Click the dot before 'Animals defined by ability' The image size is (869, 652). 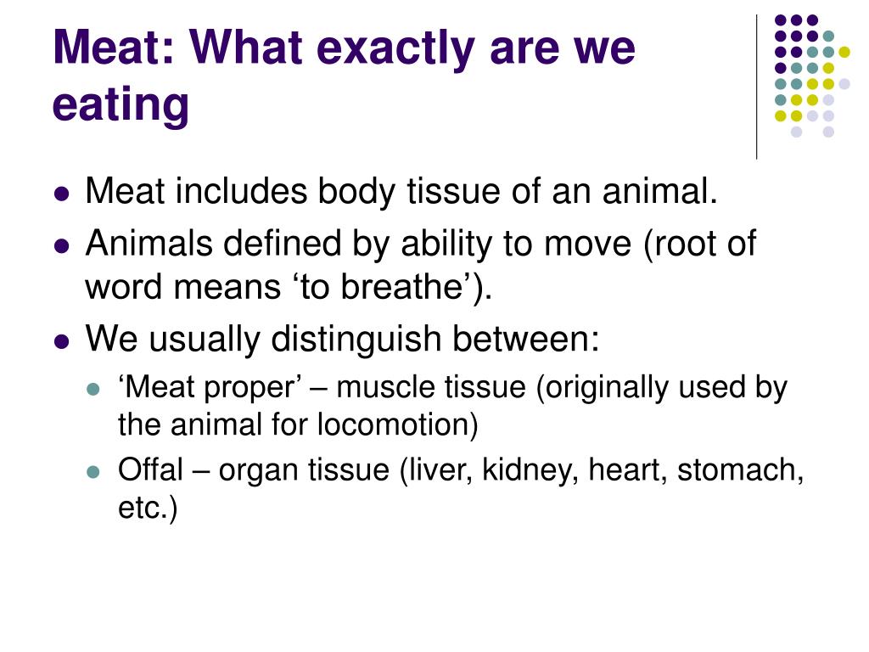[62, 246]
